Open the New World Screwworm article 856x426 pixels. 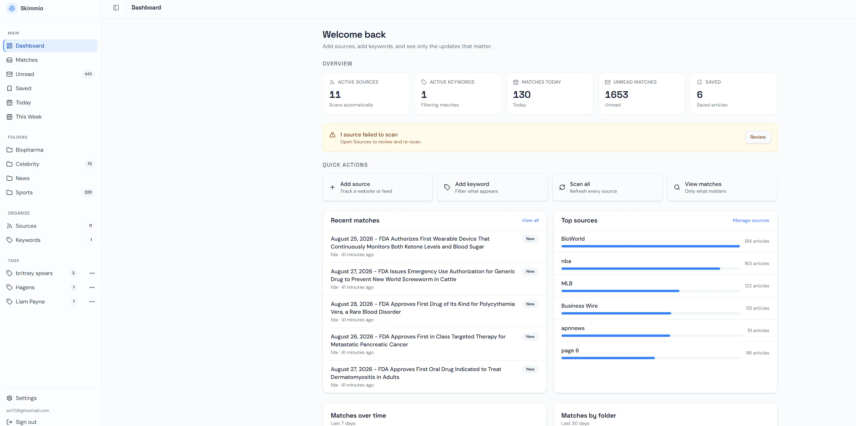point(435,279)
